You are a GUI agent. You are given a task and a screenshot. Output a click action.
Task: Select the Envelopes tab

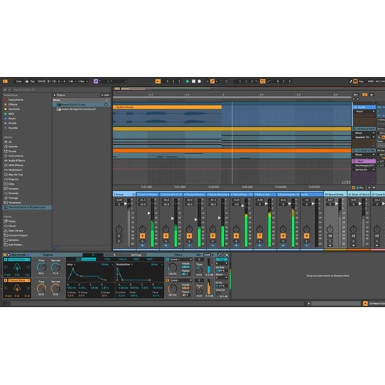[89, 259]
